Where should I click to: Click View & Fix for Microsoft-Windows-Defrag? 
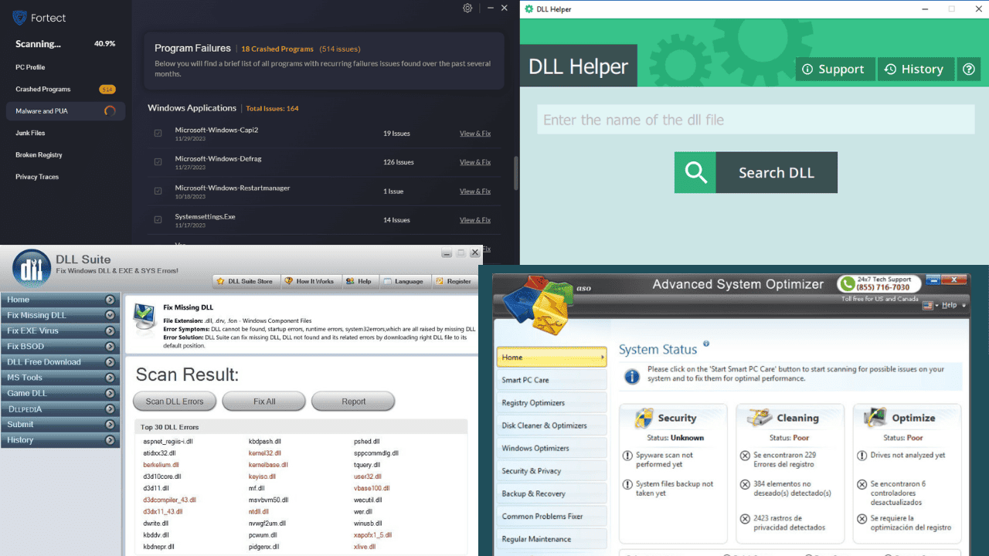click(475, 162)
